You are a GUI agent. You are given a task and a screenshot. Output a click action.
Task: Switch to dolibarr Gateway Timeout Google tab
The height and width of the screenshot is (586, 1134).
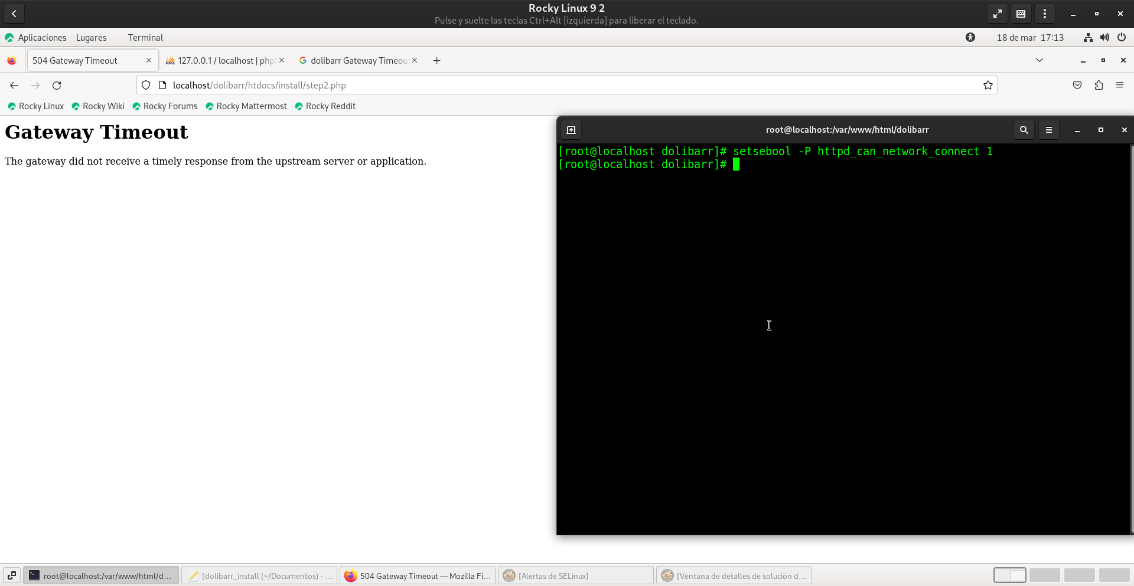[356, 61]
